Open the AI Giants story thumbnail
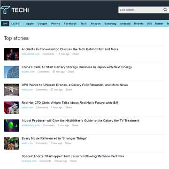Image resolution: width=169 pixels, height=169 pixels. click(x=11, y=54)
